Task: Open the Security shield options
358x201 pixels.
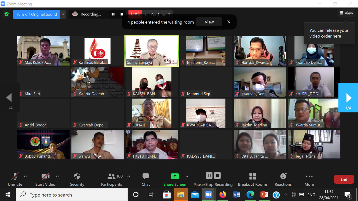Action: click(77, 179)
